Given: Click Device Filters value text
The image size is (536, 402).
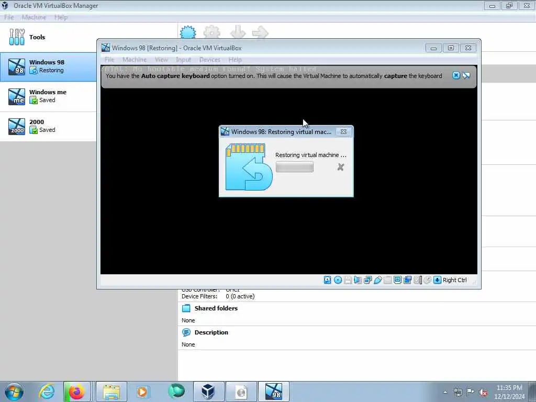Looking at the screenshot, I should point(240,296).
